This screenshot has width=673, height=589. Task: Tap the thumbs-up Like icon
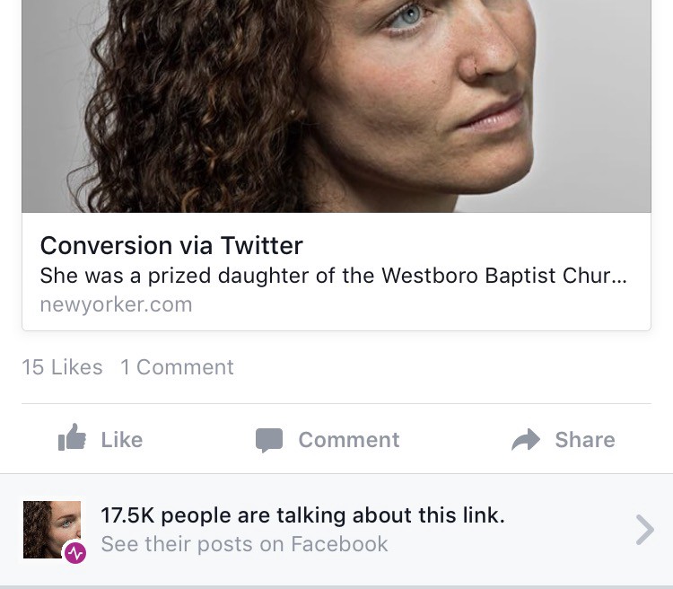[72, 437]
